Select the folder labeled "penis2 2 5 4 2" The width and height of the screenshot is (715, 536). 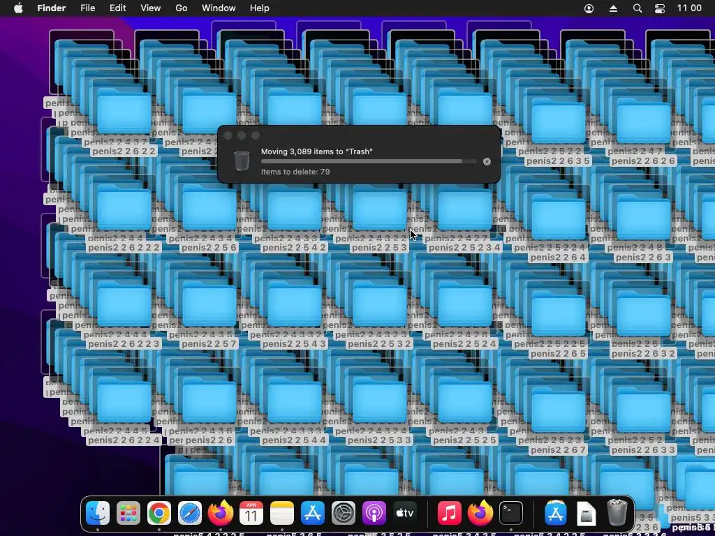(x=294, y=211)
